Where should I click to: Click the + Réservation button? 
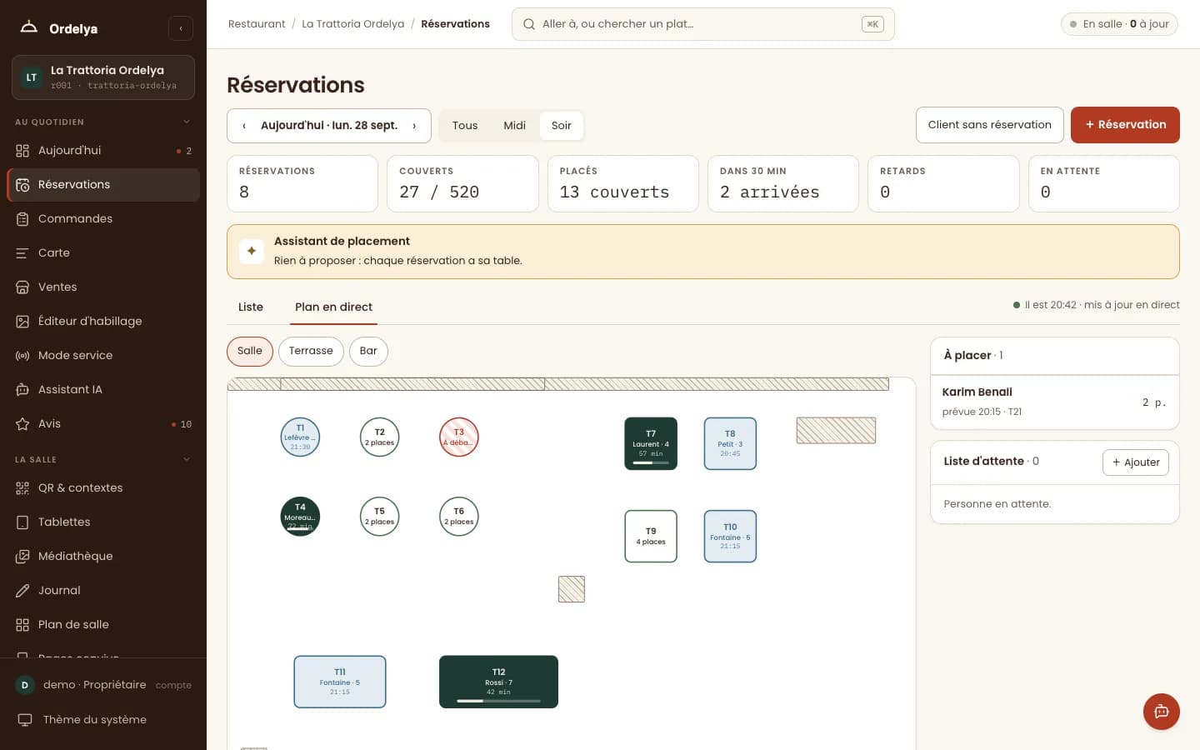[x=1125, y=125]
